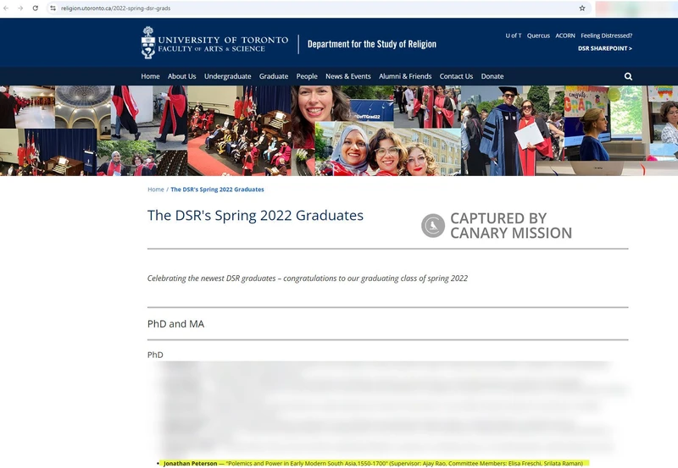Open the ACORN link in header
Image resolution: width=678 pixels, height=468 pixels.
[x=565, y=36]
